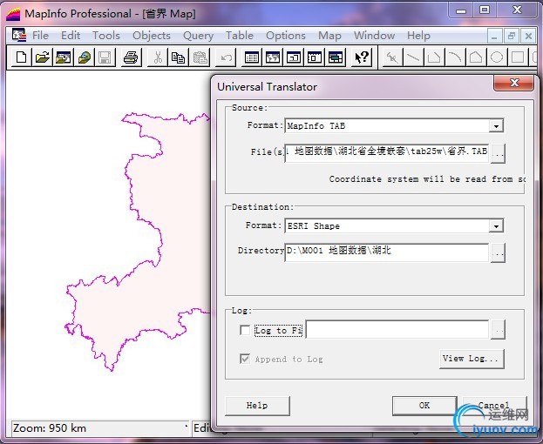The width and height of the screenshot is (543, 444).
Task: Open the Table menu
Action: point(240,36)
